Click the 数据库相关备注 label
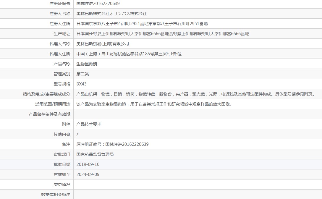322x199 pixels. 56,195
